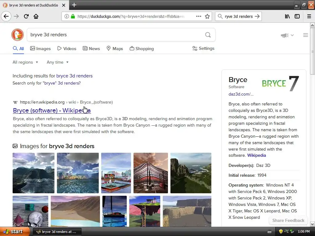Click the taskbar clock 1:06 PM

pyautogui.click(x=304, y=231)
